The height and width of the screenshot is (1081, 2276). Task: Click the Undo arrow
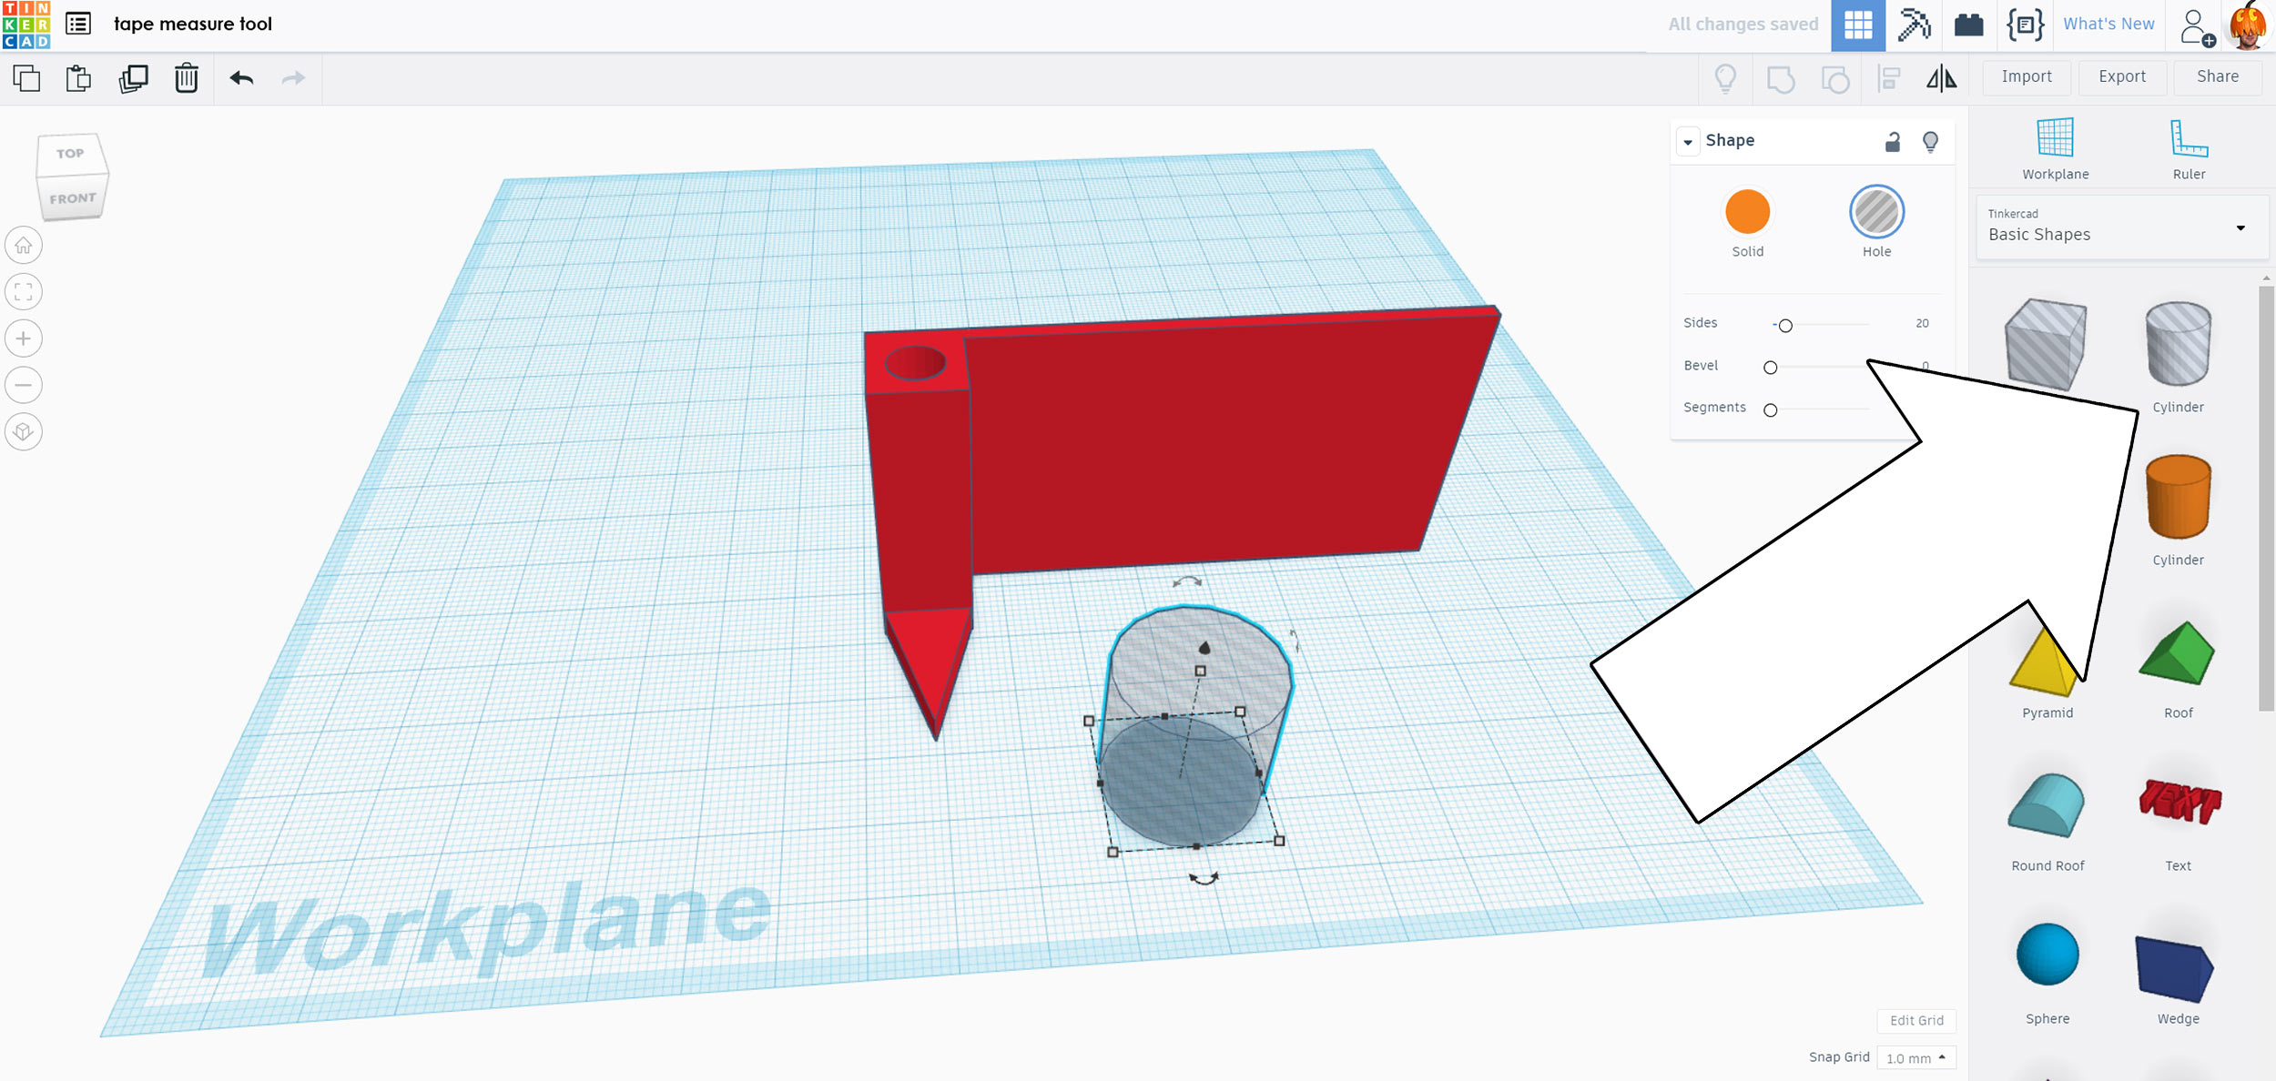241,78
